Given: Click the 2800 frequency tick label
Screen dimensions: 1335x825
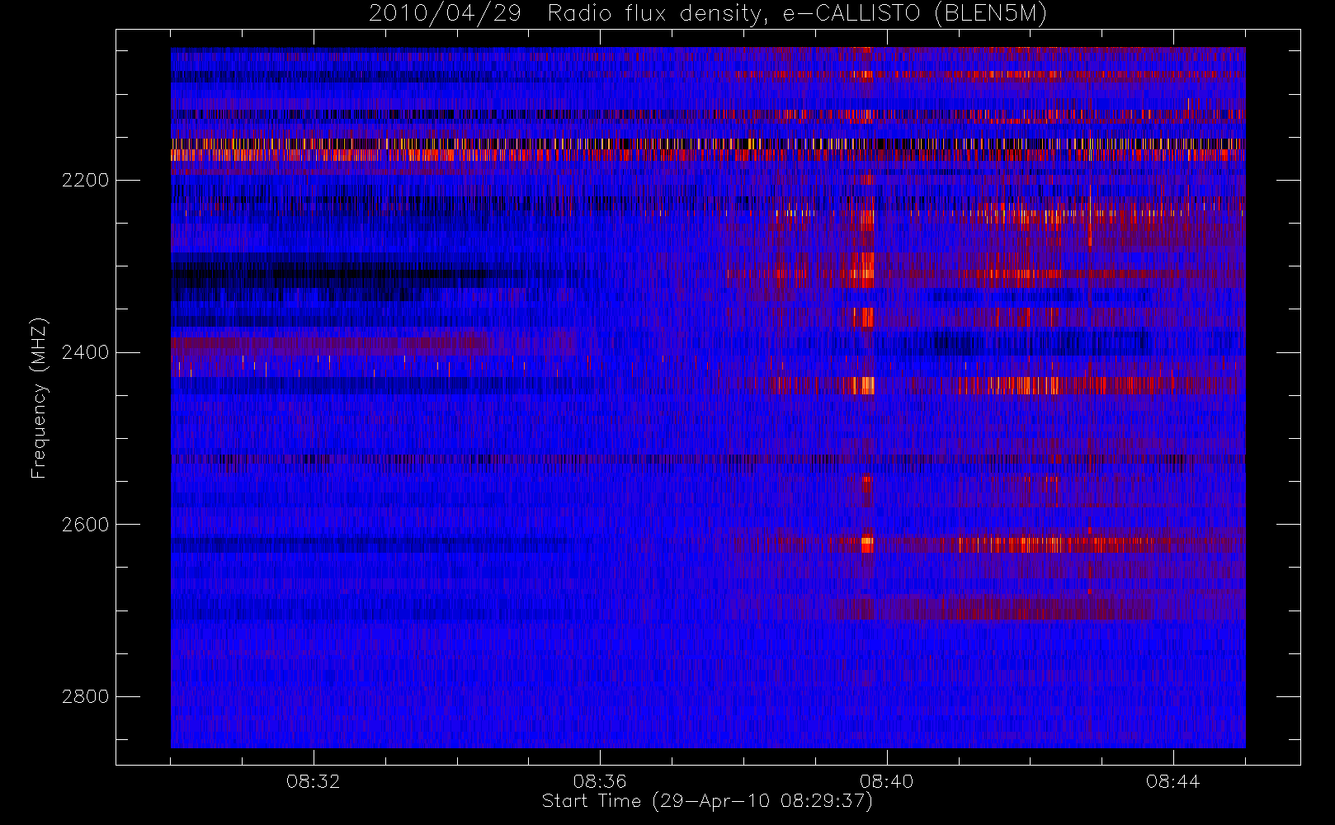Looking at the screenshot, I should click(x=85, y=696).
